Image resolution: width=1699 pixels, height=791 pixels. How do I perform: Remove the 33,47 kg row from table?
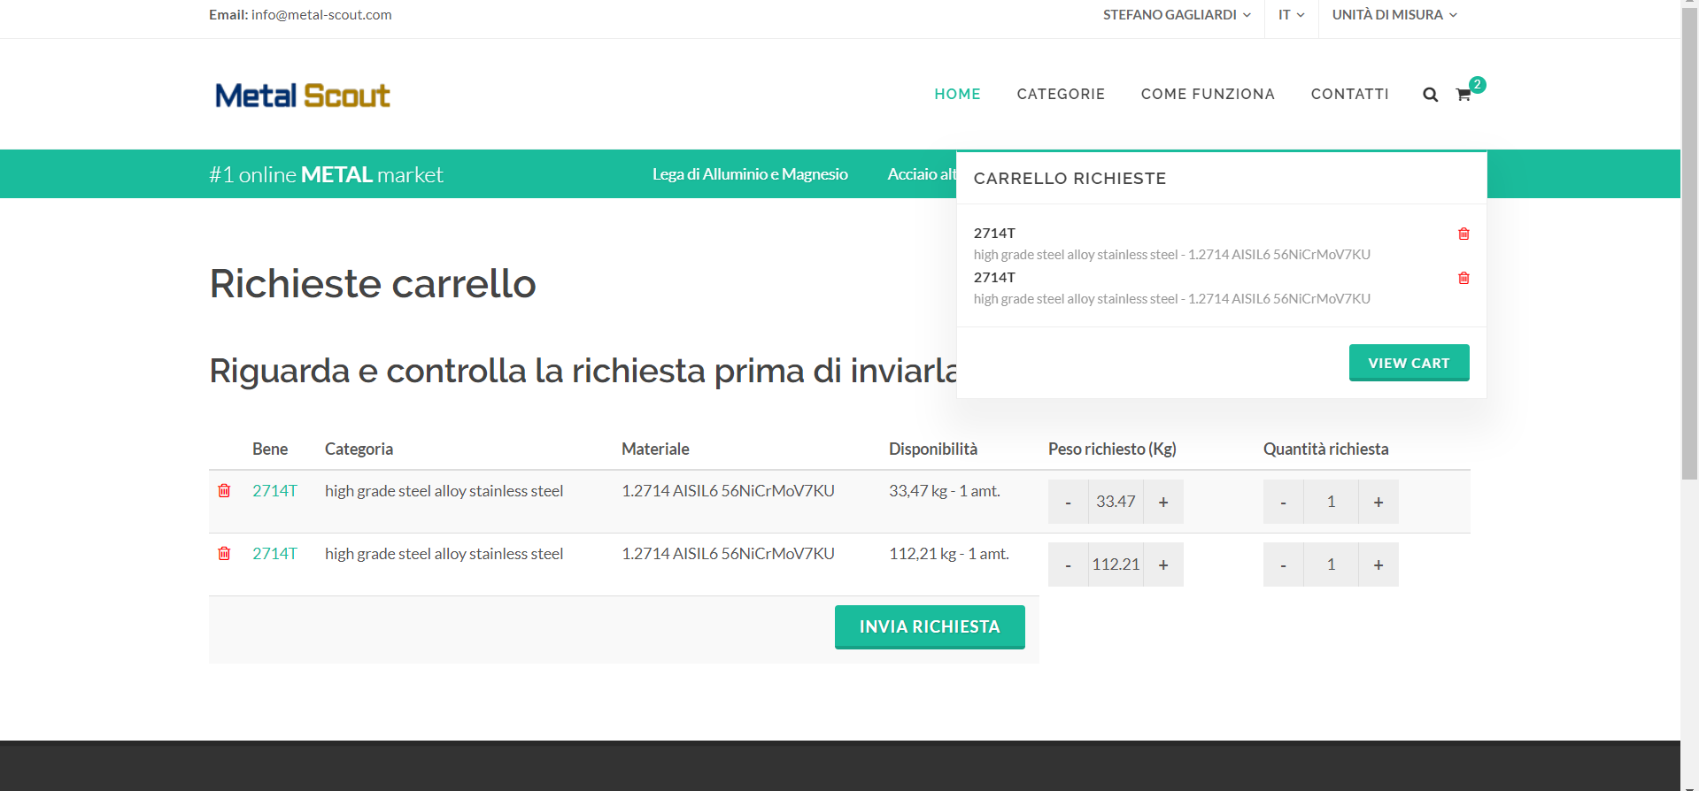224,490
